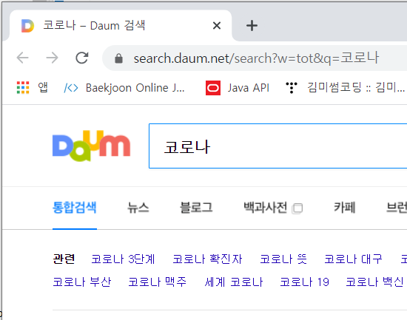The image size is (407, 320).
Task: Open related search 코로나 확진자
Action: [207, 259]
